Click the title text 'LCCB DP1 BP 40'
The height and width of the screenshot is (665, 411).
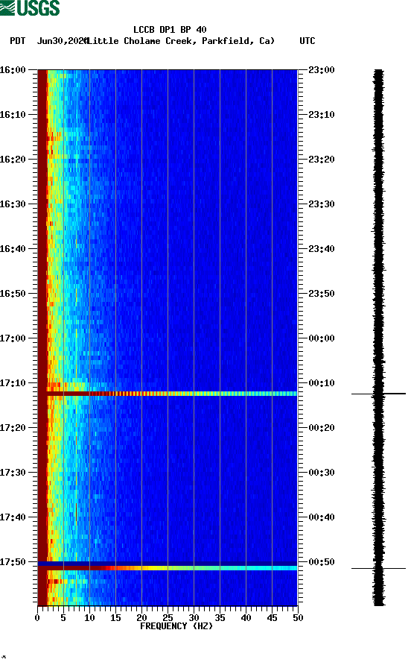(x=170, y=30)
